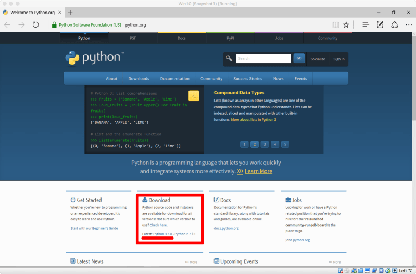Download Python 2.7.13 link
This screenshot has width=416, height=274.
tap(185, 234)
